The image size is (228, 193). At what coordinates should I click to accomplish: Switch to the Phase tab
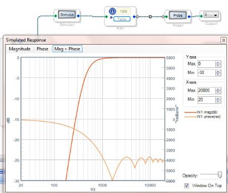(43, 49)
